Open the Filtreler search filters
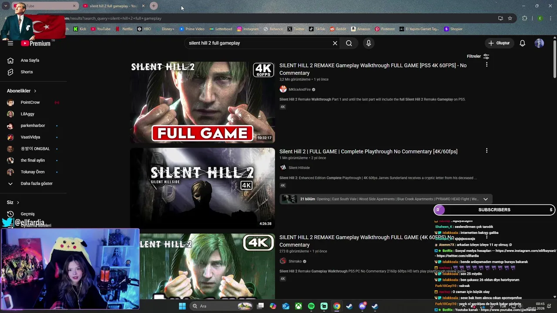Image resolution: width=557 pixels, height=313 pixels. 478,56
